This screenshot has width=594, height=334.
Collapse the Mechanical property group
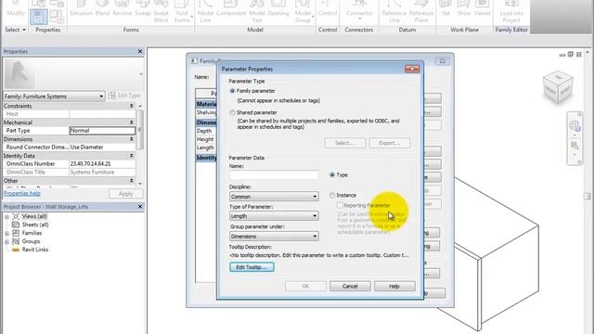tap(131, 122)
